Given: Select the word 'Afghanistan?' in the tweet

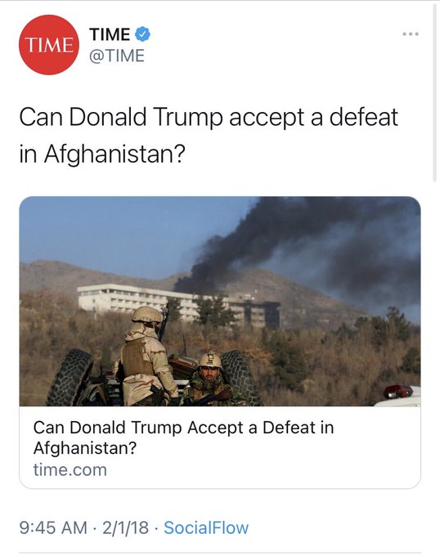Looking at the screenshot, I should pos(114,155).
